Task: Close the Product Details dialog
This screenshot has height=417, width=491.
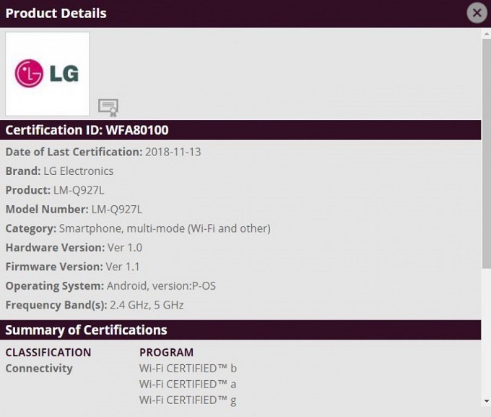Action: click(x=476, y=13)
